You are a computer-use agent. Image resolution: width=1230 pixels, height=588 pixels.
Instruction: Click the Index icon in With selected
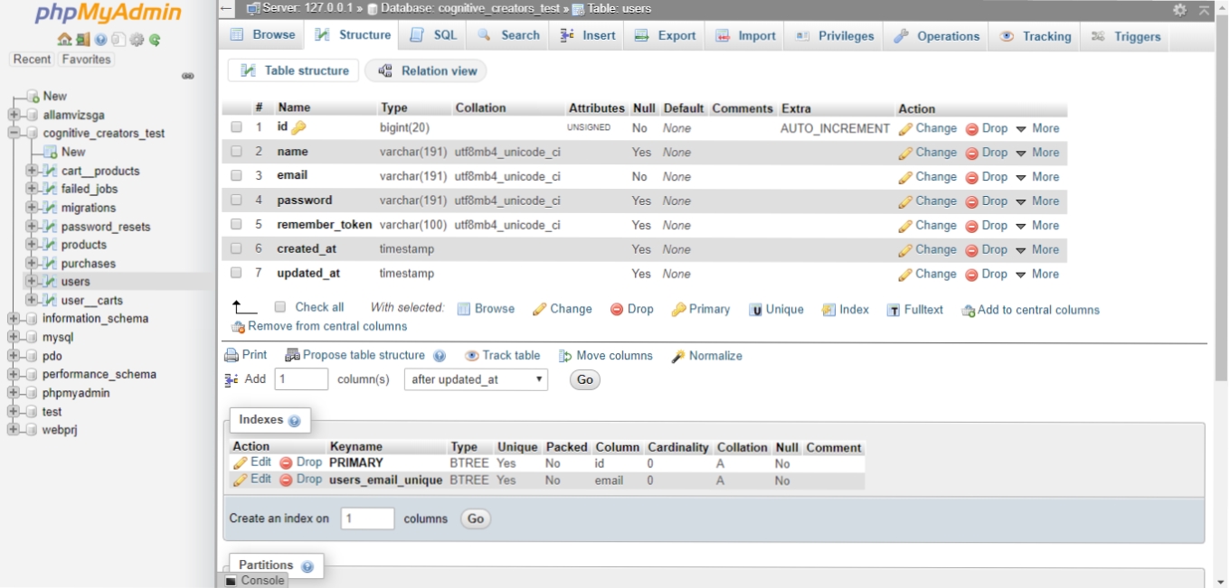(828, 310)
